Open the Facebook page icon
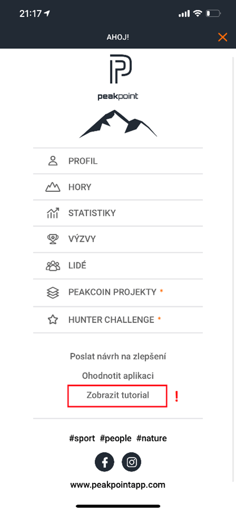Screen dimensions: 236x512 click(104, 462)
